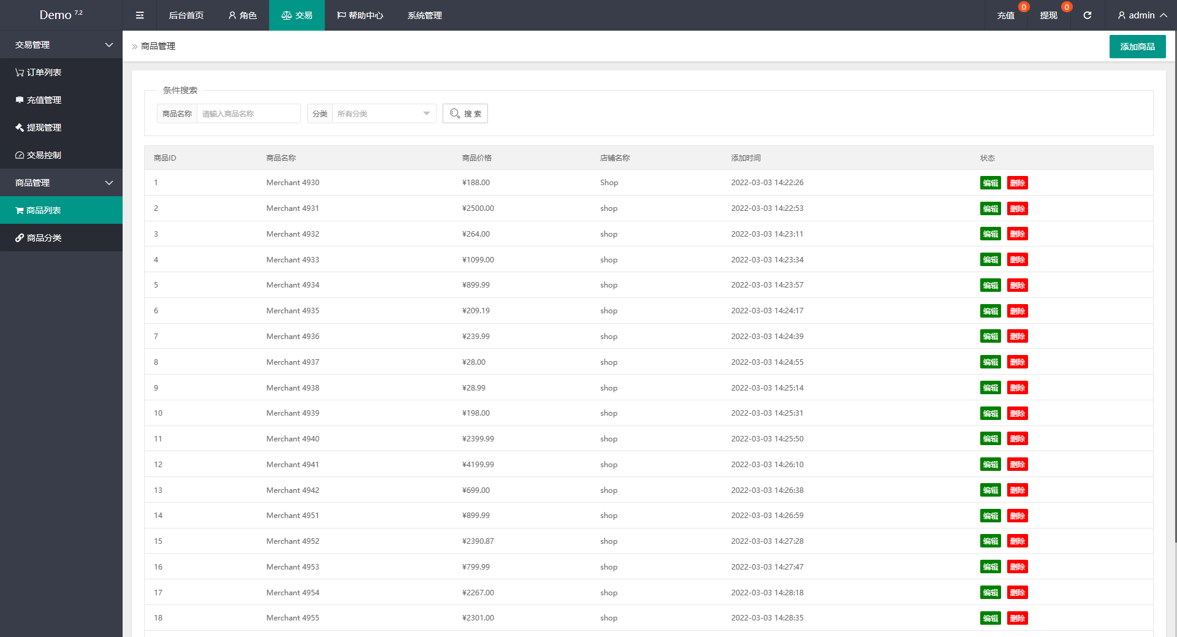Click the magnifier search button

[x=465, y=113]
